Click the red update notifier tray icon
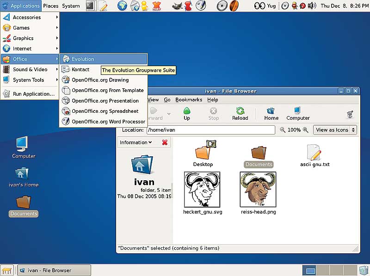This screenshot has height=276, width=370. point(302,6)
